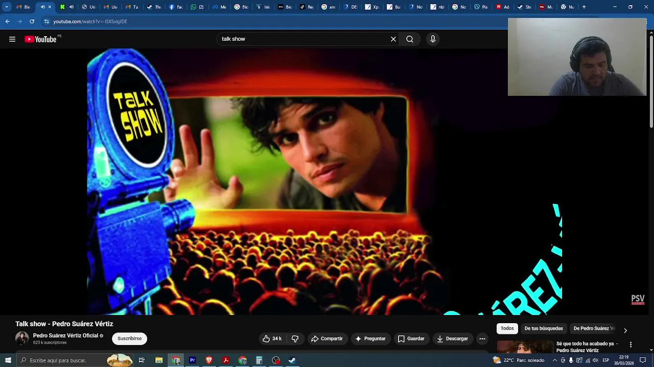
Task: Open the taskbar clock showing 22:19
Action: point(624,360)
